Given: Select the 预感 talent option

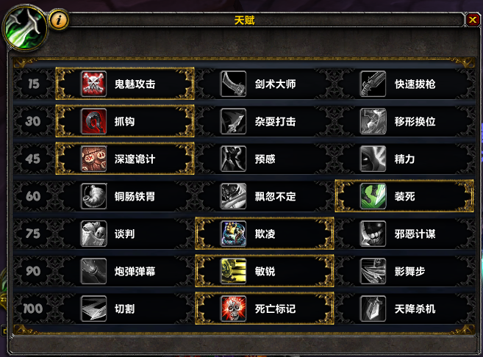Looking at the screenshot, I should click(x=265, y=159).
